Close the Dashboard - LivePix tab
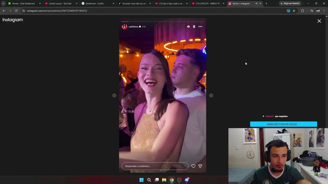This screenshot has width=328, height=184. [x=114, y=4]
